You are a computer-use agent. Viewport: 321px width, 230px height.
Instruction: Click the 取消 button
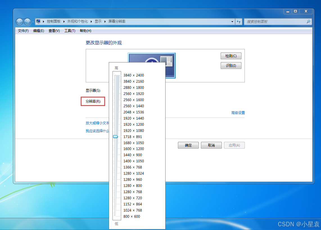coord(211,145)
